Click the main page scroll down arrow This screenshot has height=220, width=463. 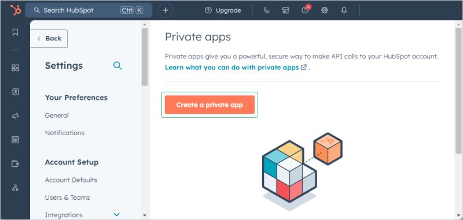[458, 215]
